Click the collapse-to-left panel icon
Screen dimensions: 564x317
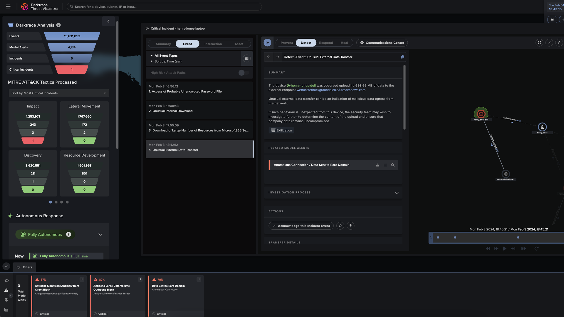(267, 43)
